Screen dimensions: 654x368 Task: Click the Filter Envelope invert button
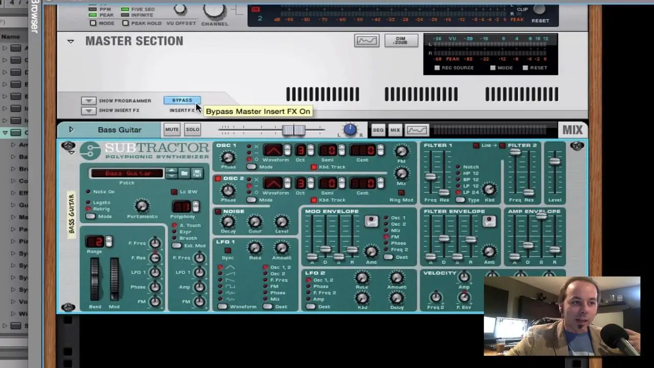click(489, 221)
